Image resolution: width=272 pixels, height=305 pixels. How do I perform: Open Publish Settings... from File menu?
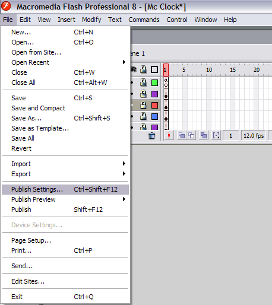(x=65, y=189)
